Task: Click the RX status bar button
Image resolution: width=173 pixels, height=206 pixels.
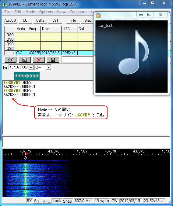Action: [x=29, y=201]
